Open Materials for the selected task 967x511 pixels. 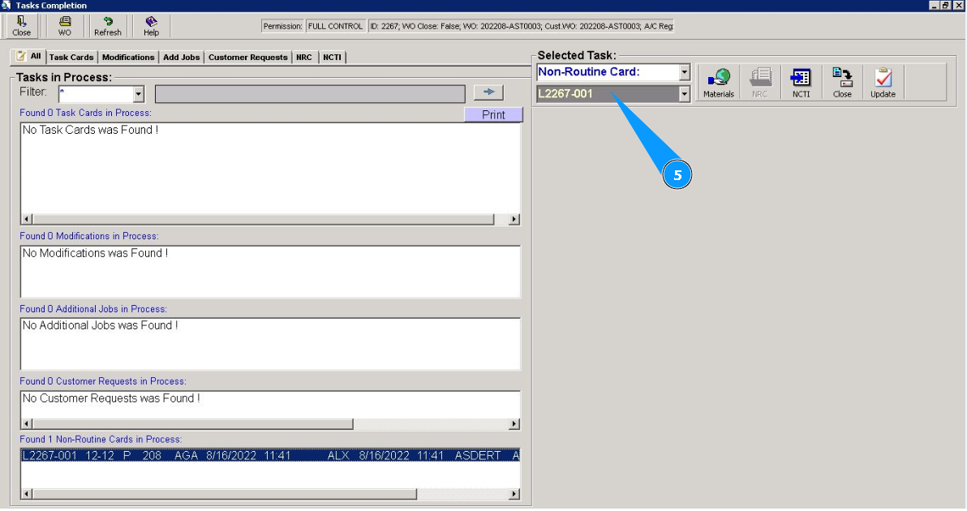point(719,83)
